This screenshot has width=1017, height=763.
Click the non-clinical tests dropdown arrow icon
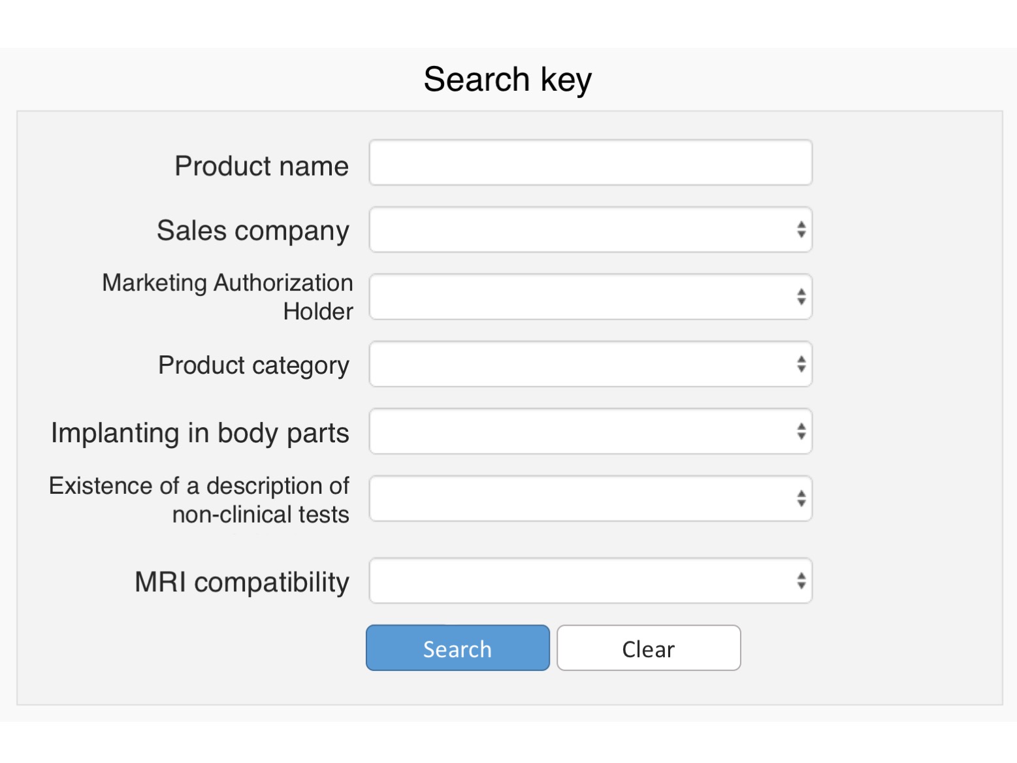[801, 499]
